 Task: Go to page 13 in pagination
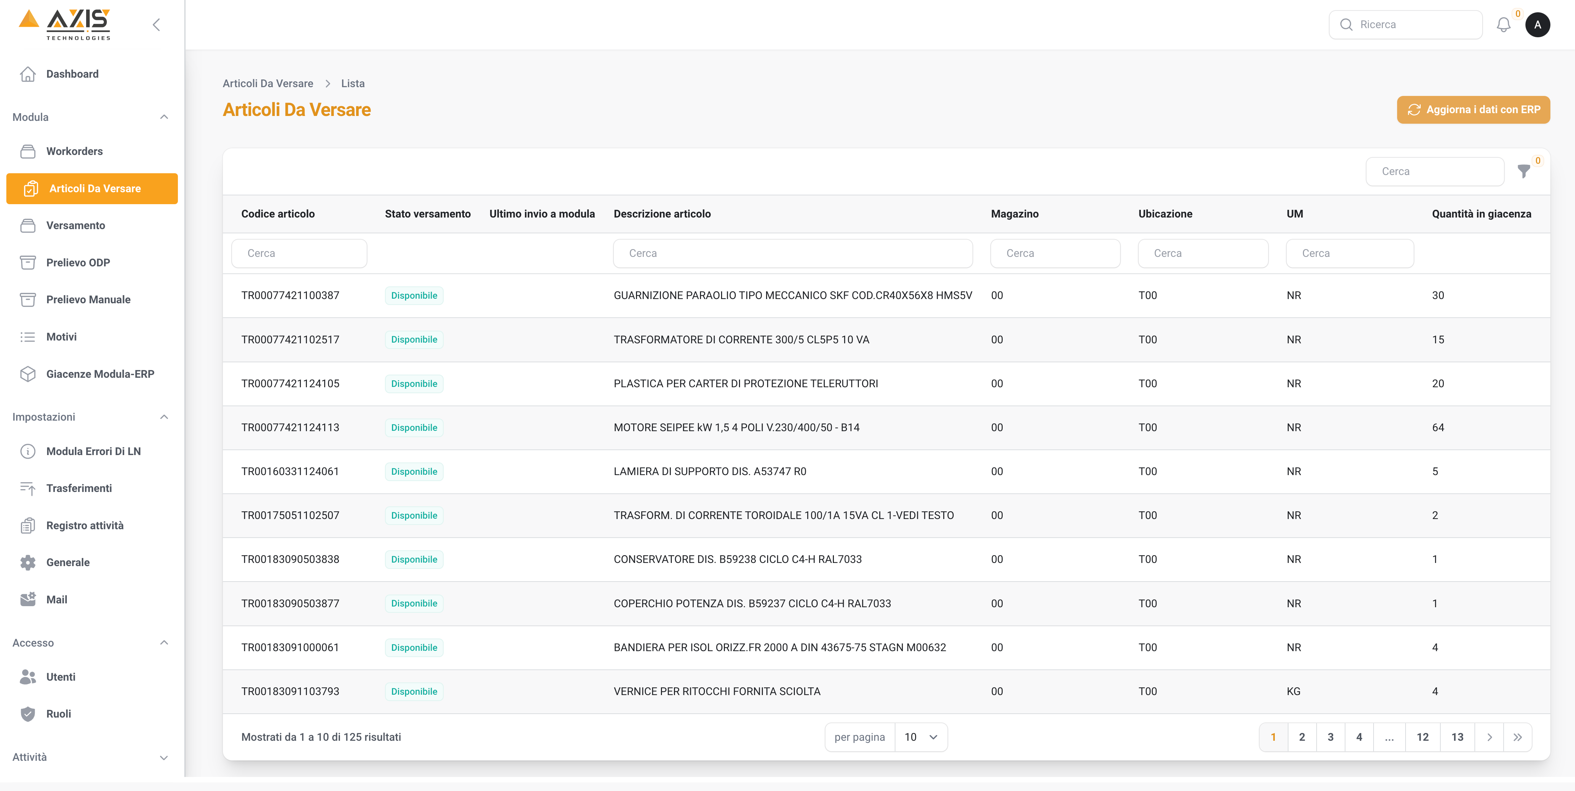point(1457,737)
